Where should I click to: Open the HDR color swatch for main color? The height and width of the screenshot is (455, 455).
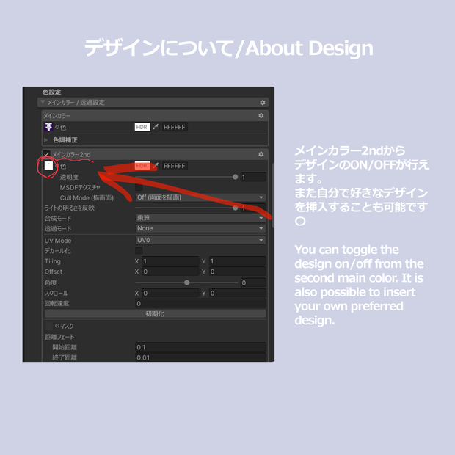click(x=142, y=127)
